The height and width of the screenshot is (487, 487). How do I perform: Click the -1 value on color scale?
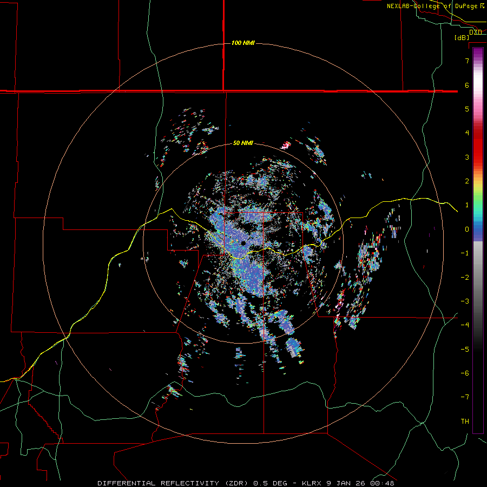click(465, 253)
